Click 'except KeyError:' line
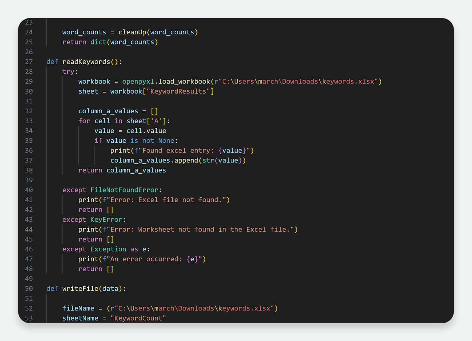This screenshot has width=472, height=341. click(x=94, y=220)
